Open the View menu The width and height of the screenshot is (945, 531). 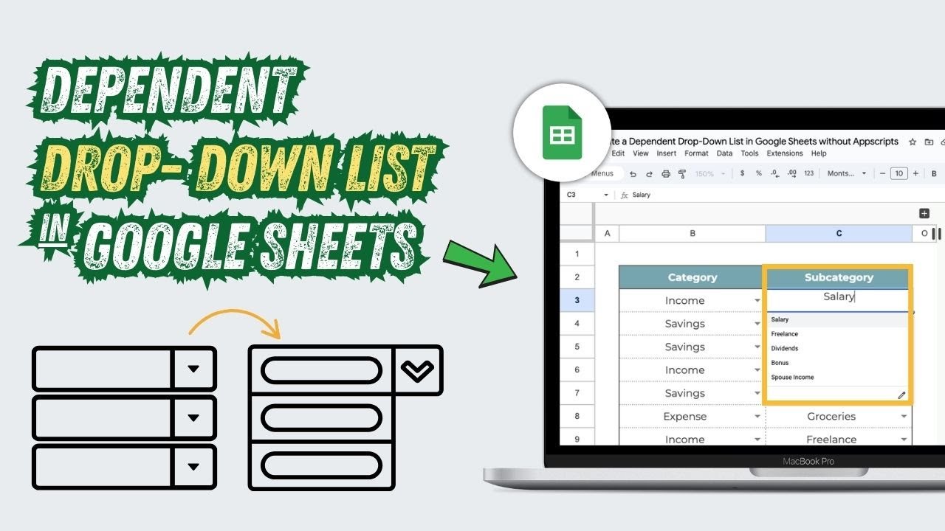point(640,153)
